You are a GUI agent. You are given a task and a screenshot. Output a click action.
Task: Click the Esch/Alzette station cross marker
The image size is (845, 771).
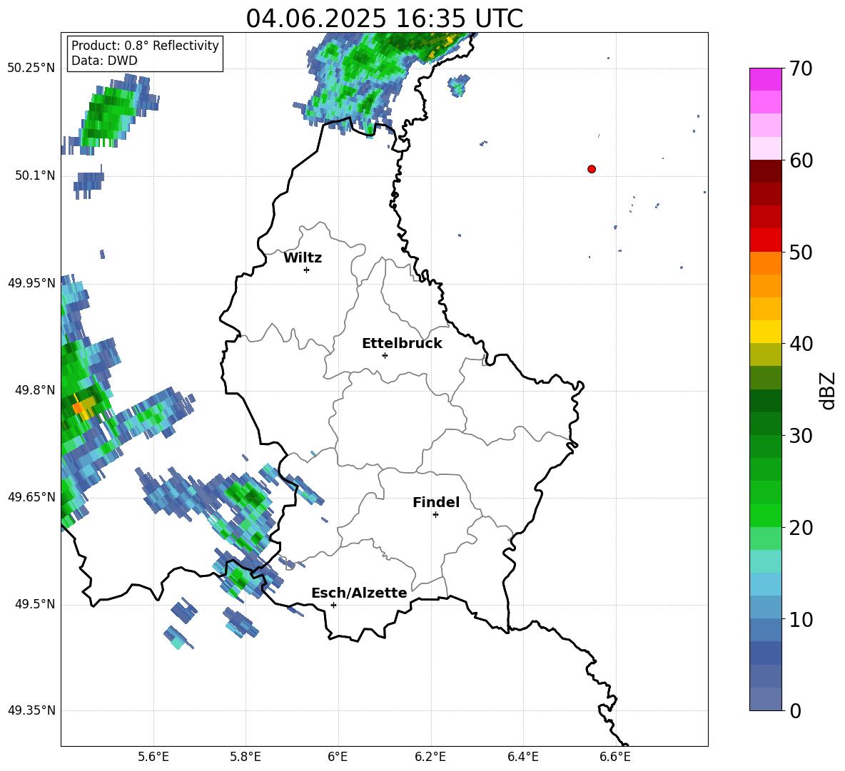pos(333,605)
